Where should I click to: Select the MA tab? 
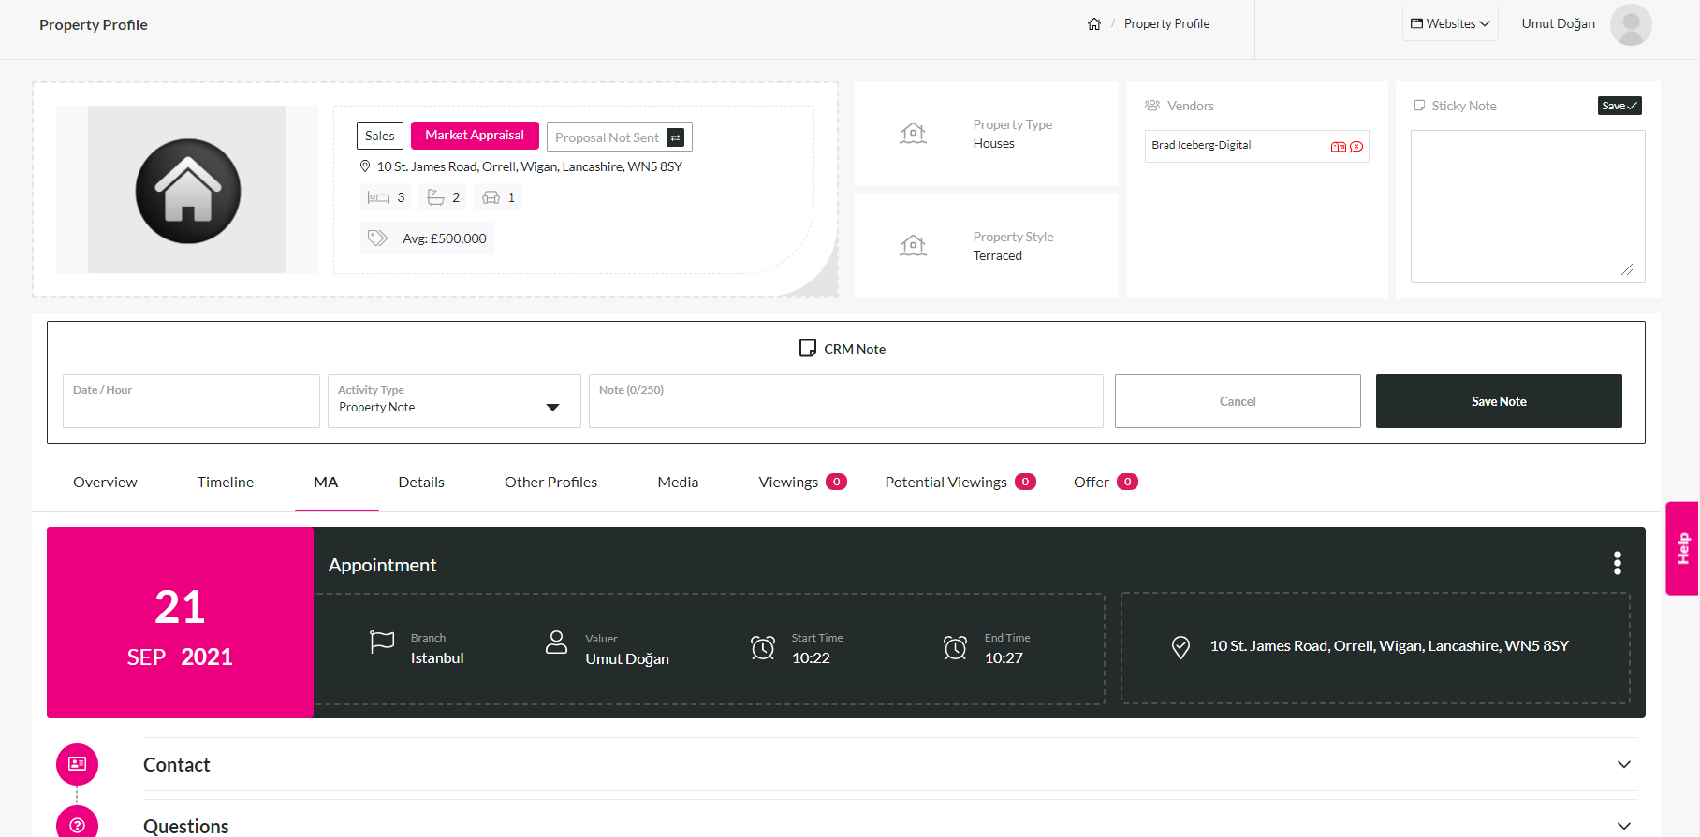(x=326, y=483)
